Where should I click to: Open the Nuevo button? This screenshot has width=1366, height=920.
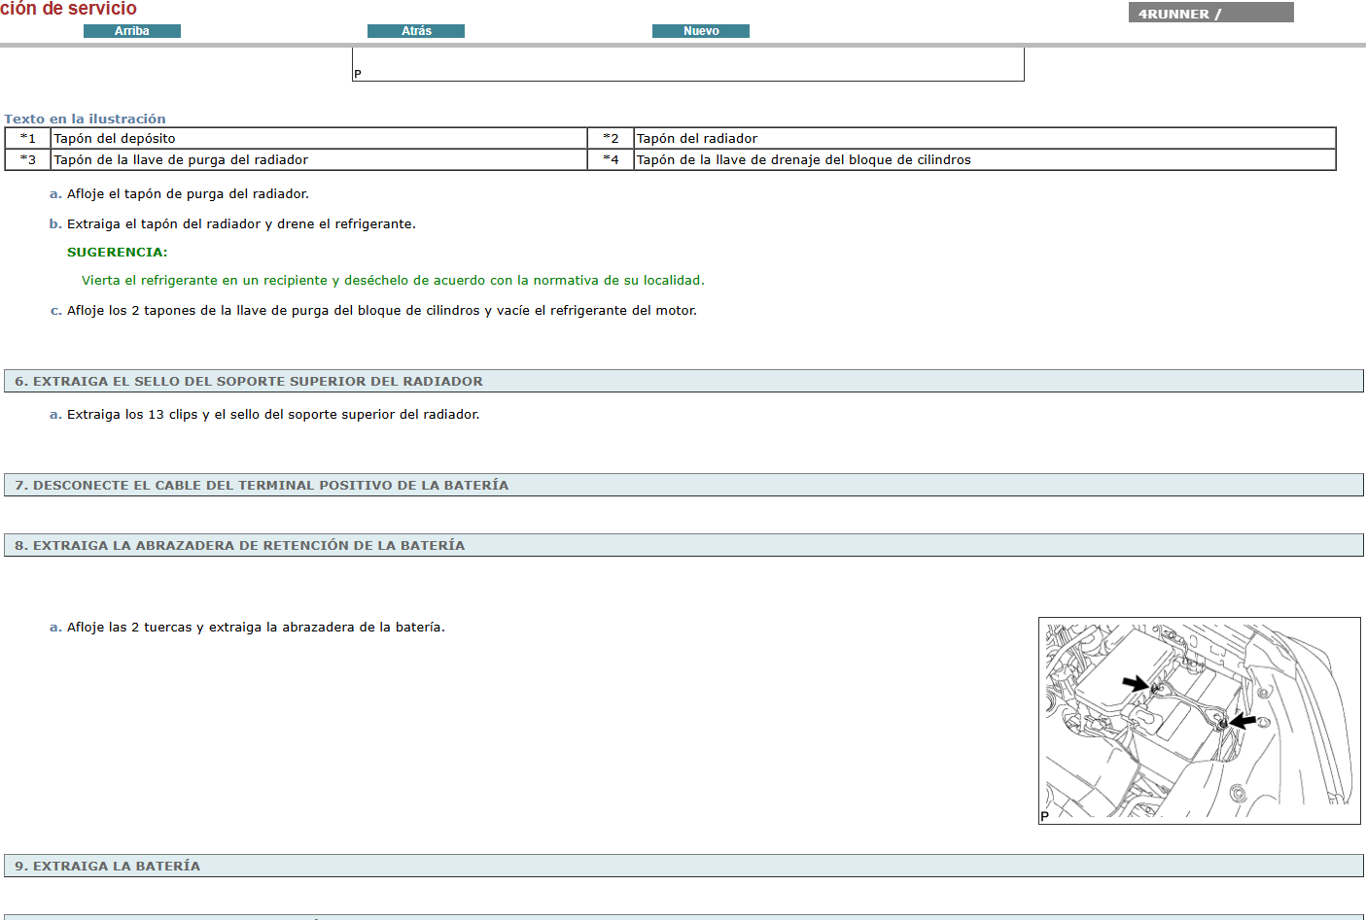(x=701, y=31)
